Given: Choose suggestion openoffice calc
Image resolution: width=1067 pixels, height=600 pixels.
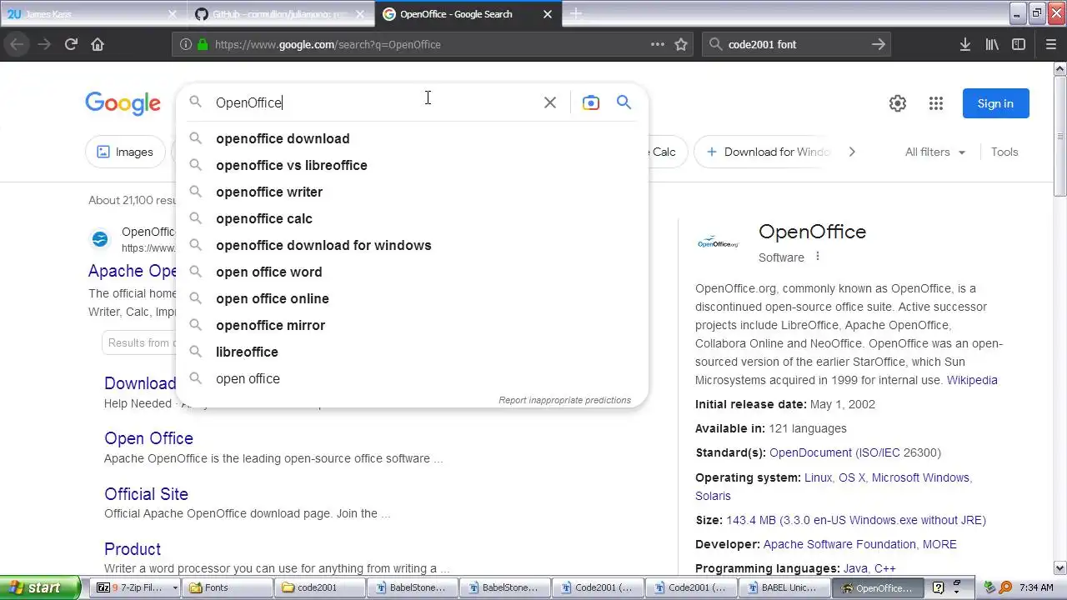Looking at the screenshot, I should pyautogui.click(x=412, y=218).
